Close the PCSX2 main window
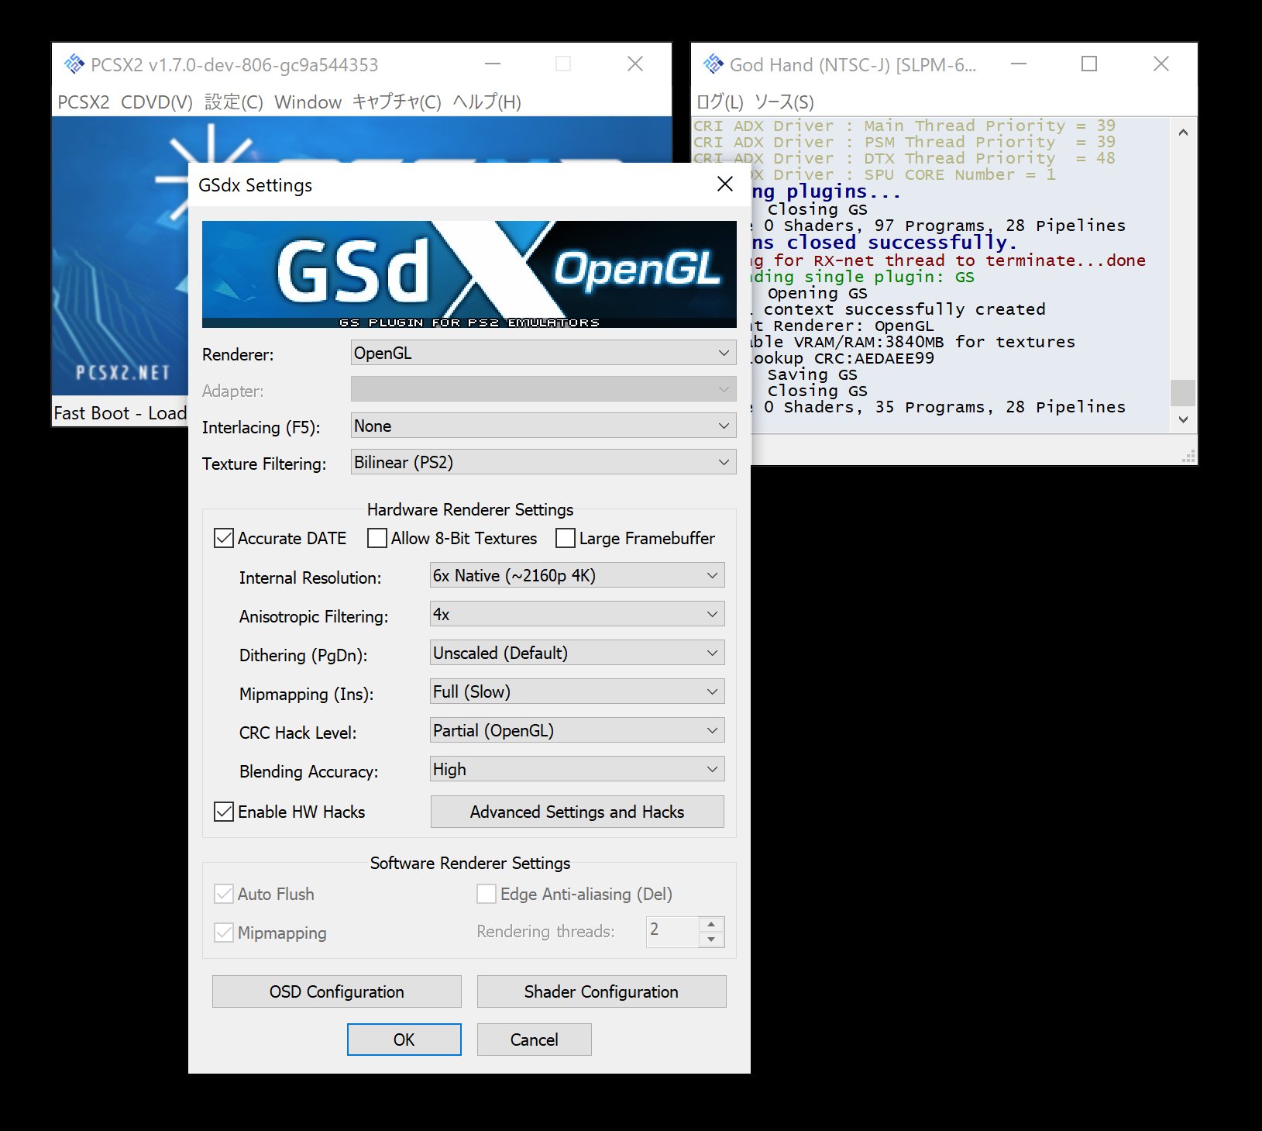 (x=635, y=64)
